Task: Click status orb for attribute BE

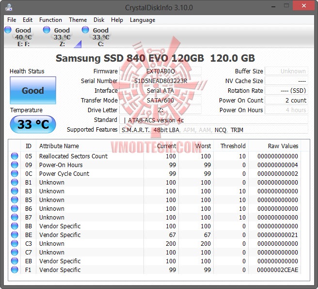Action: [x=15, y=235]
